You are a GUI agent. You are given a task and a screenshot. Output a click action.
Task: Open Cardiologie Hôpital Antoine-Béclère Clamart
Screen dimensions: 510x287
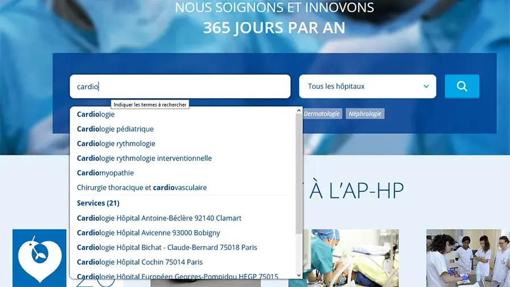[159, 218]
